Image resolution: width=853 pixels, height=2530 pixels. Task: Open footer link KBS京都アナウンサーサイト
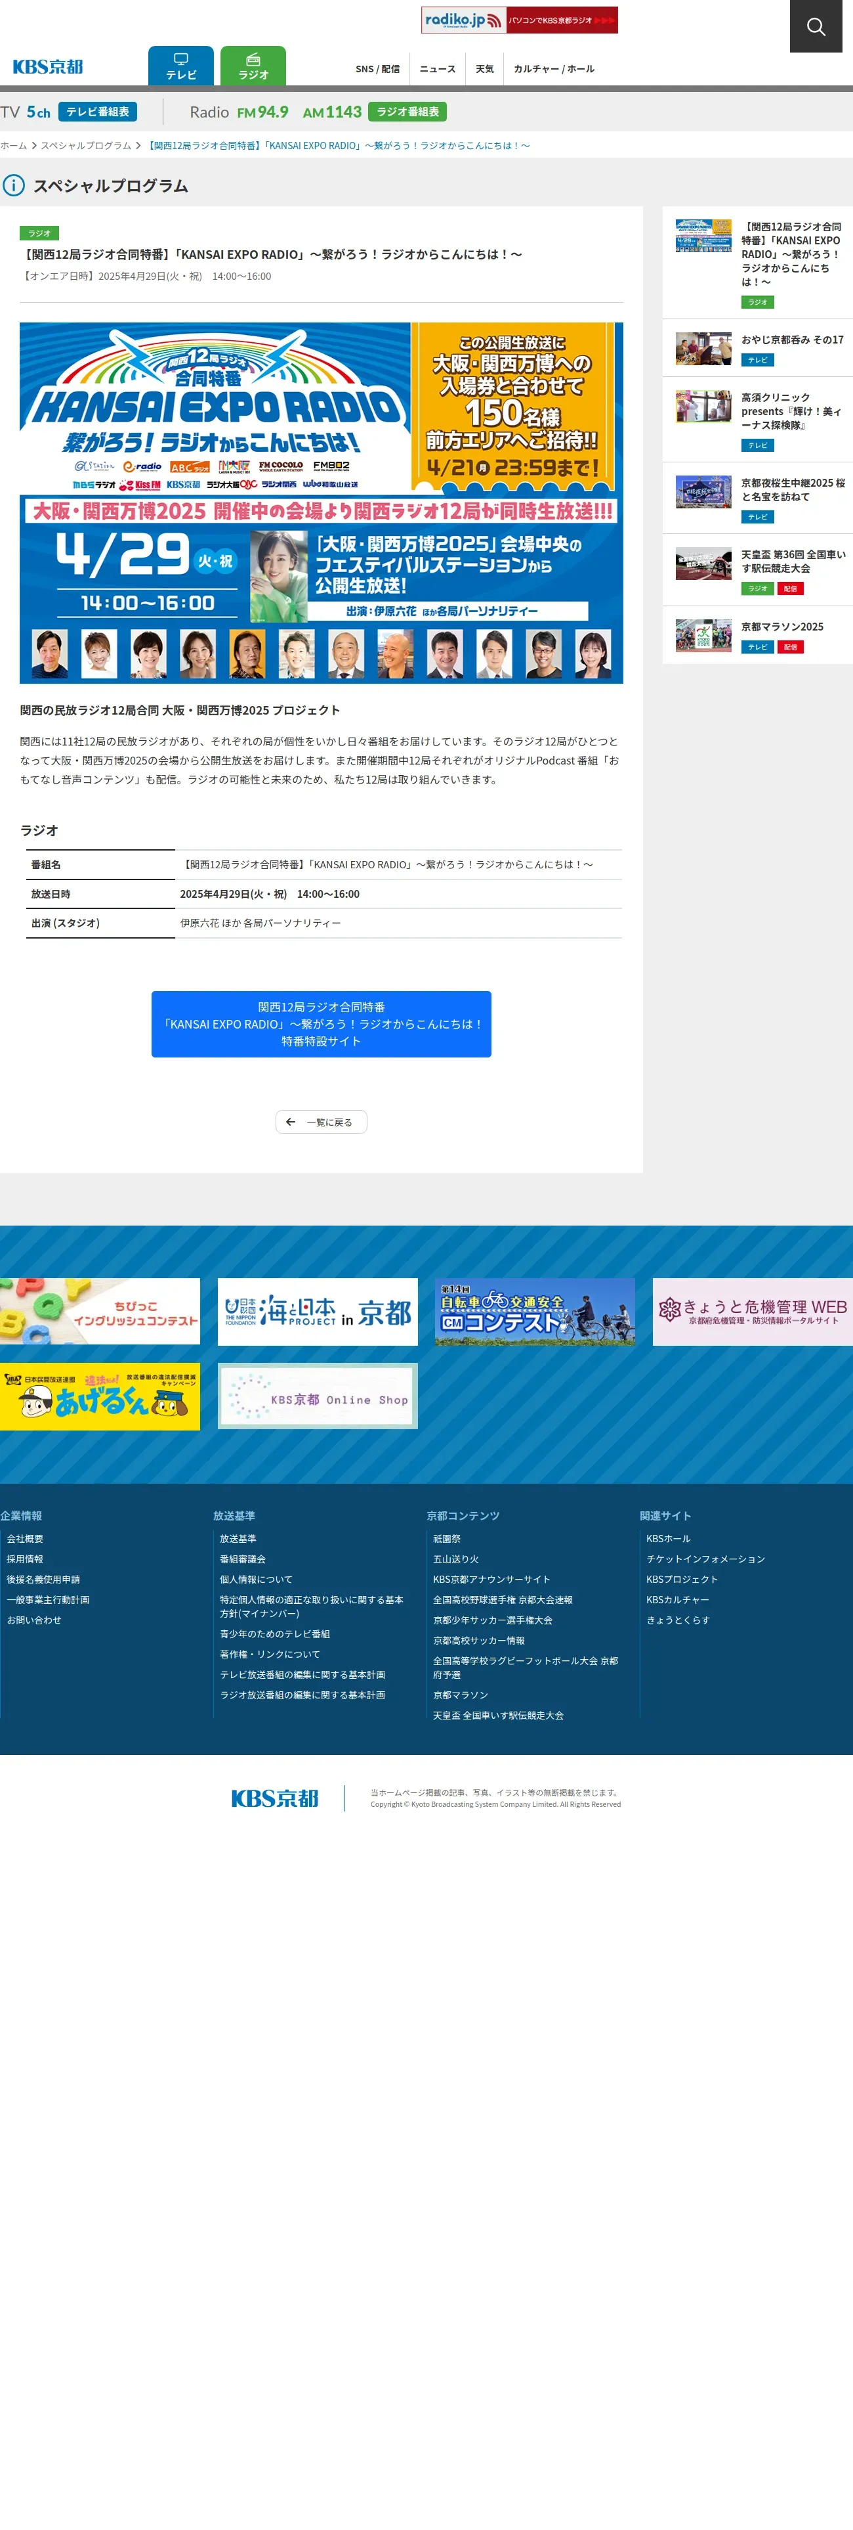pyautogui.click(x=491, y=1580)
